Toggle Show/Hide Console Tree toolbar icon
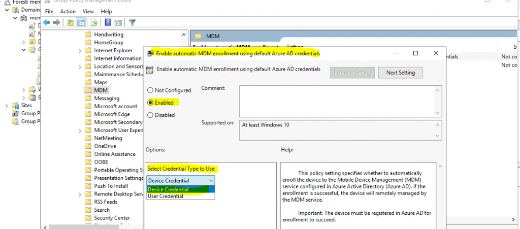 pyautogui.click(x=80, y=22)
